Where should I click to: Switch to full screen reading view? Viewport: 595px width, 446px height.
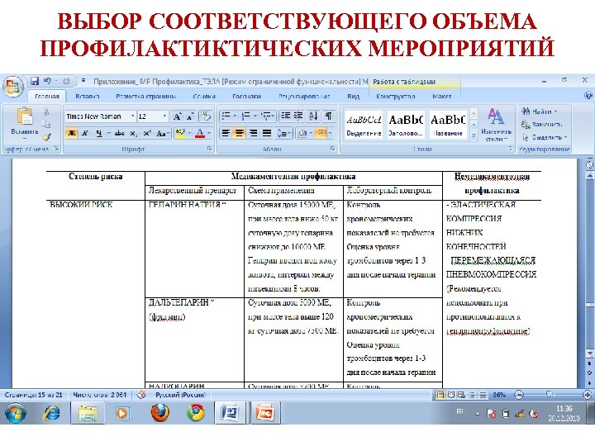coord(451,395)
